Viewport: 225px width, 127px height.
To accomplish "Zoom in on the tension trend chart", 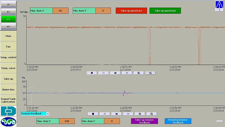I will click(139, 114).
